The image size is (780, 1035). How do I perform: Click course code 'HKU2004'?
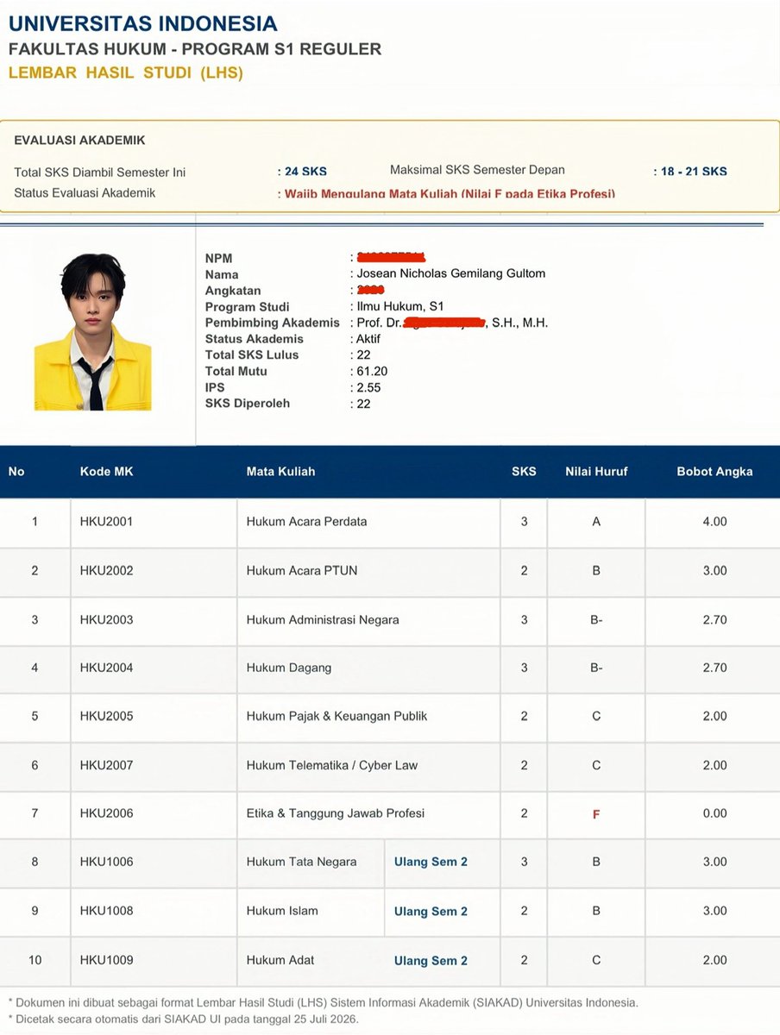(107, 668)
